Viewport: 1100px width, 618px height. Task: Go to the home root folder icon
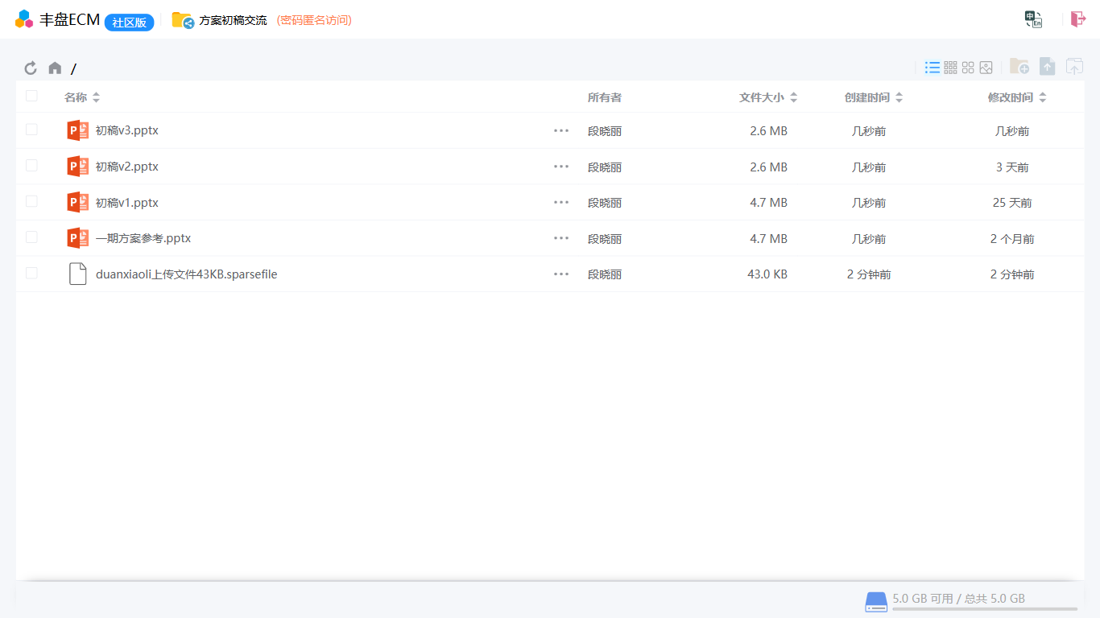coord(55,68)
